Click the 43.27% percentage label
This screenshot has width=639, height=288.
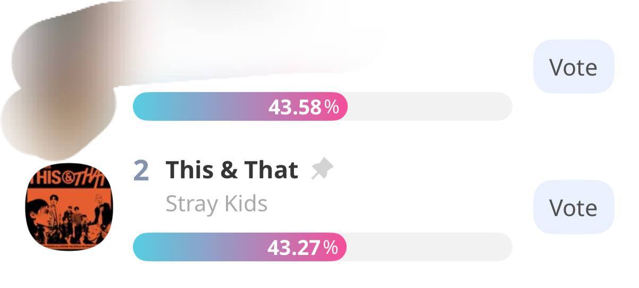click(302, 247)
